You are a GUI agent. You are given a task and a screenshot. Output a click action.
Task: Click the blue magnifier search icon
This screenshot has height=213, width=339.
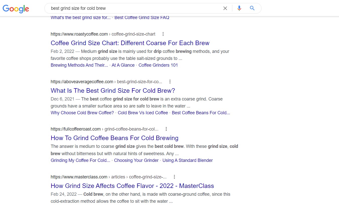252,8
